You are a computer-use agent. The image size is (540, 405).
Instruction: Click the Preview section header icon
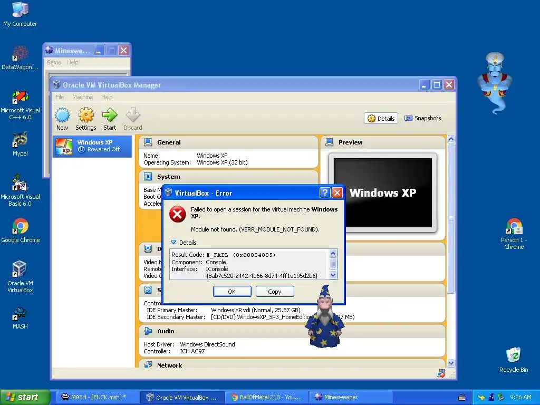click(329, 142)
